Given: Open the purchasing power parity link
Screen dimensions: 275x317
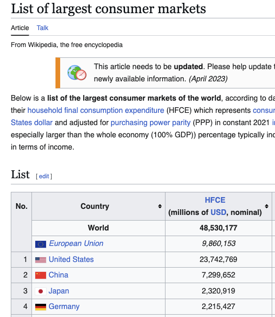Looking at the screenshot, I should tap(150, 123).
